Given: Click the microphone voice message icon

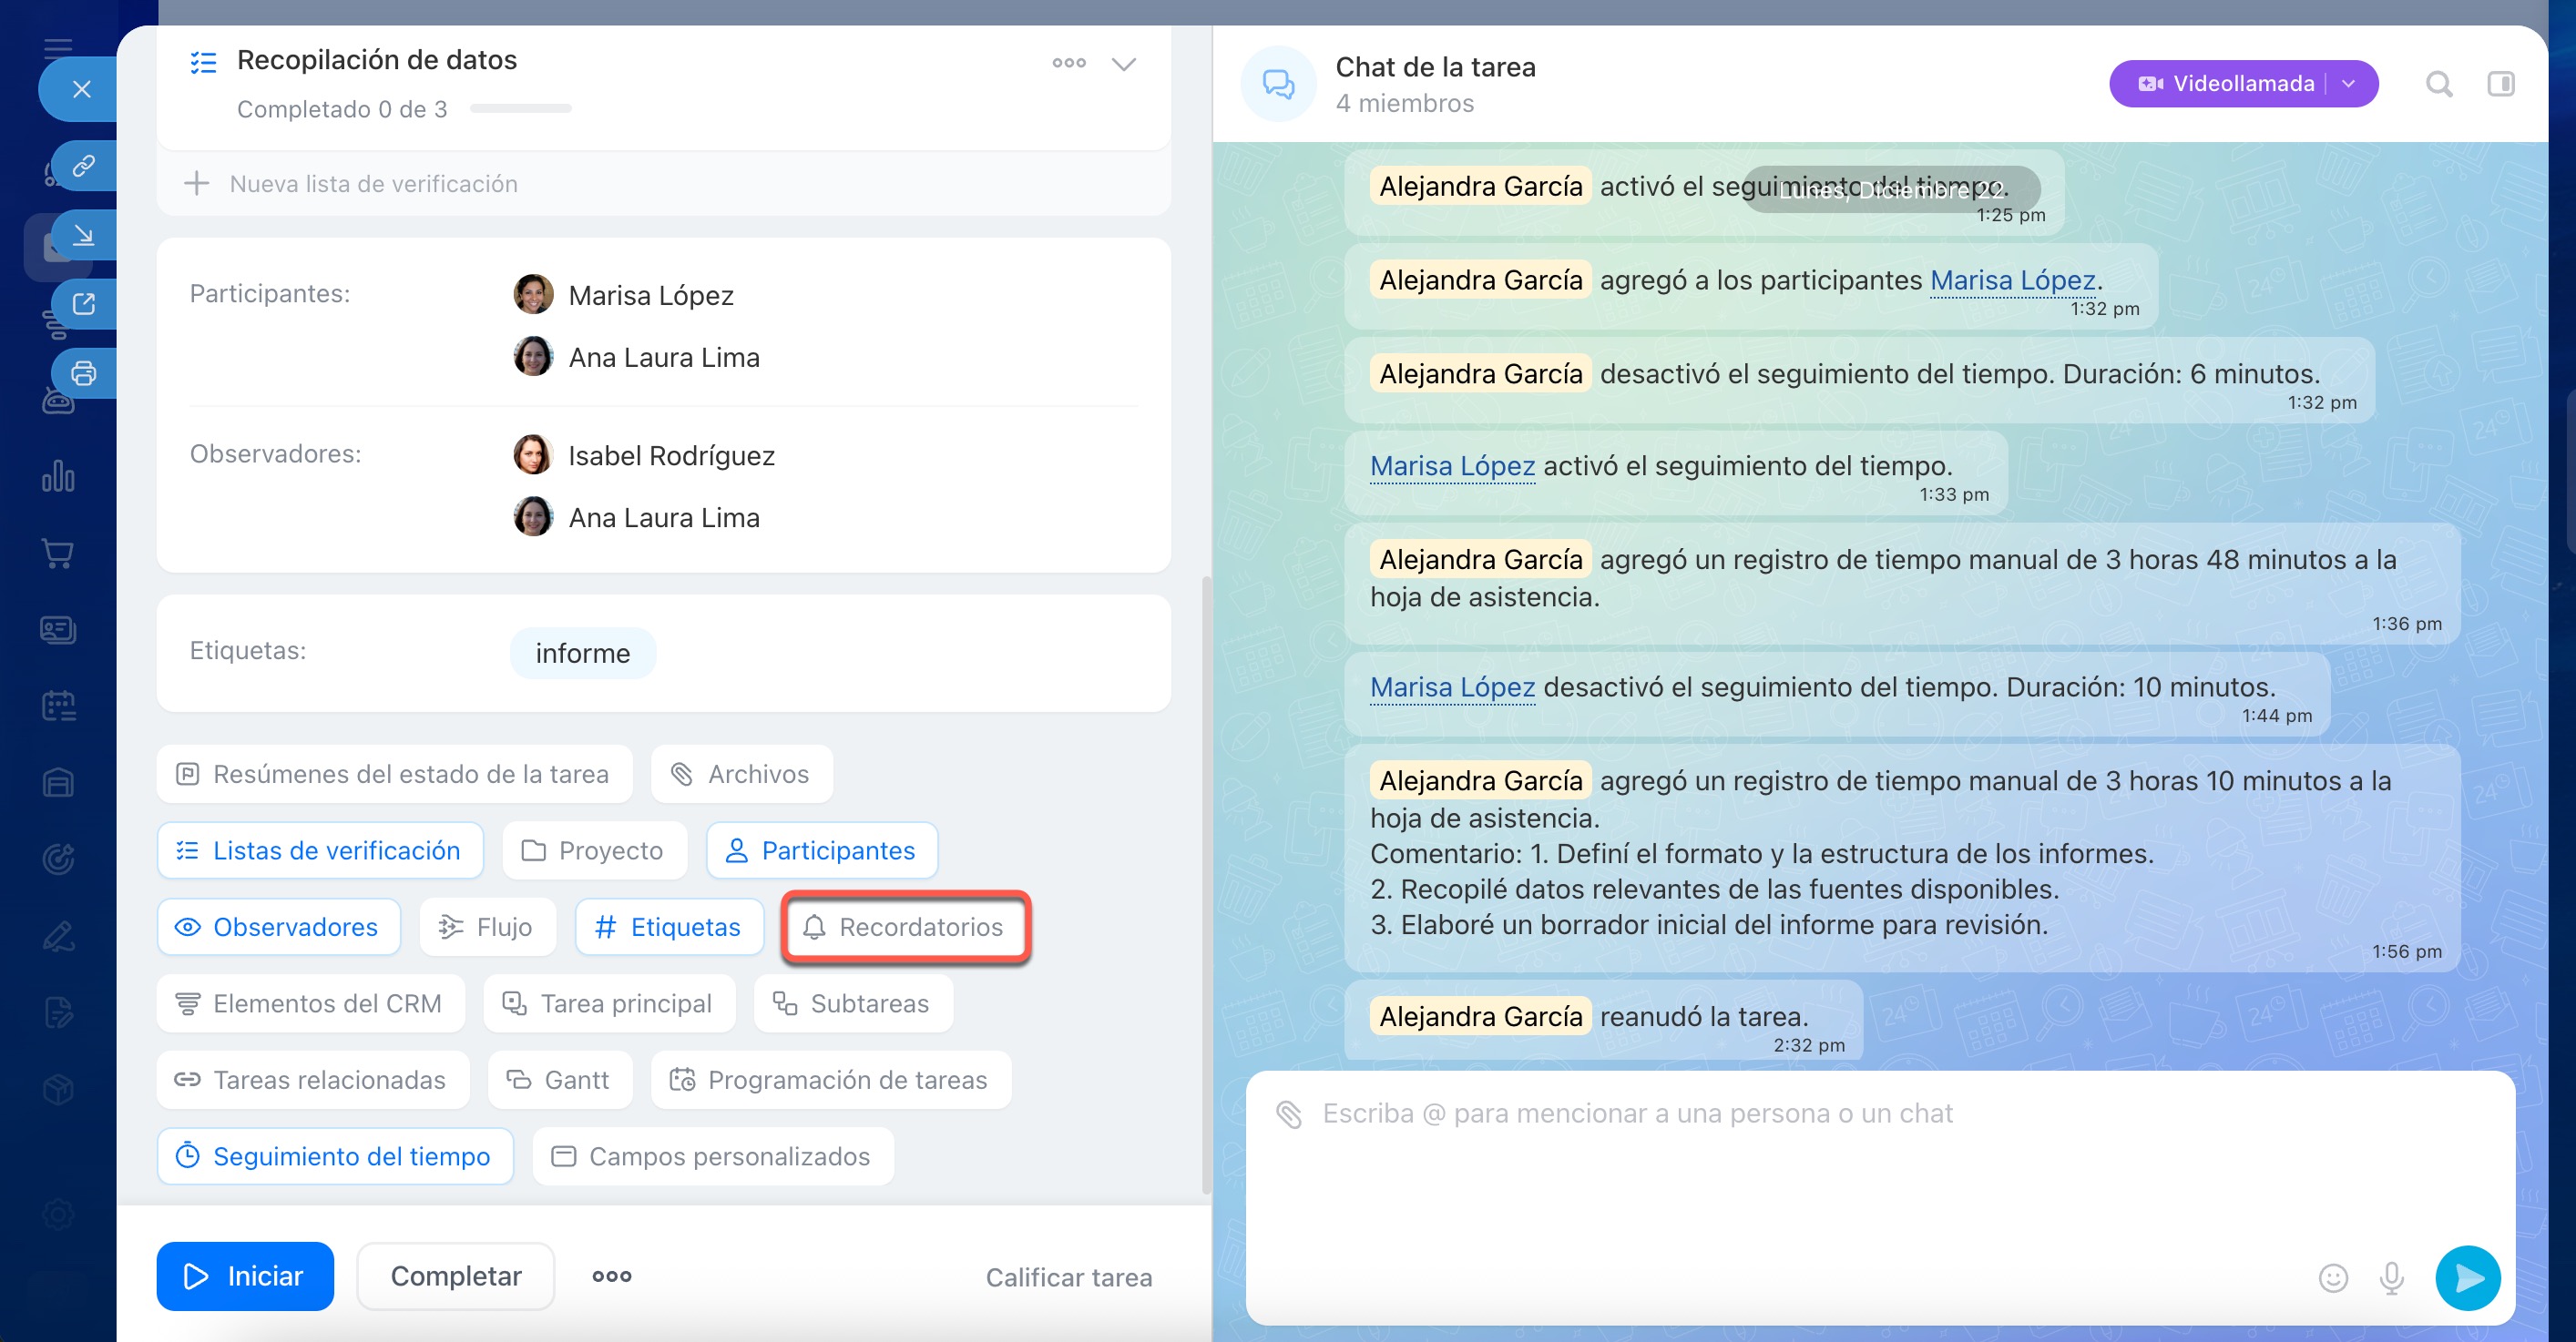Looking at the screenshot, I should click(2391, 1277).
